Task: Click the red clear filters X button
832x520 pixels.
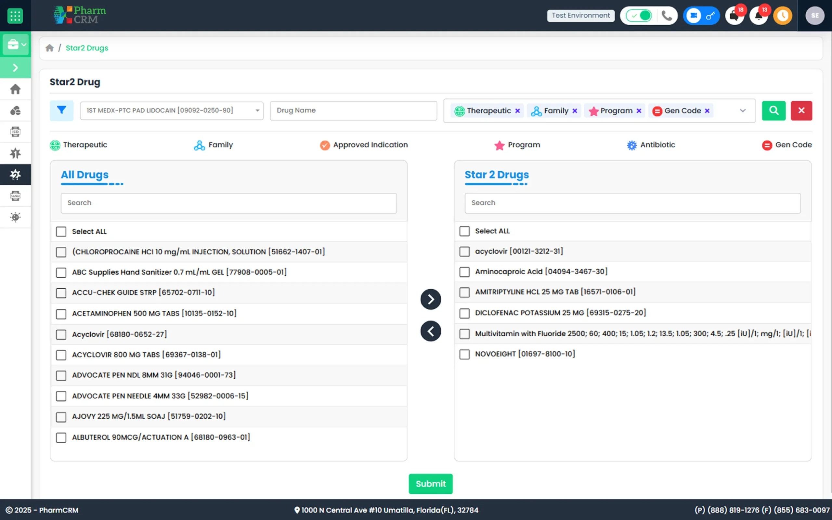Action: [x=801, y=110]
